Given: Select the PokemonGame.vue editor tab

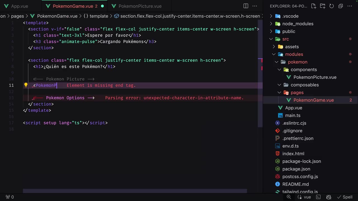Looking at the screenshot, I should (74, 6).
